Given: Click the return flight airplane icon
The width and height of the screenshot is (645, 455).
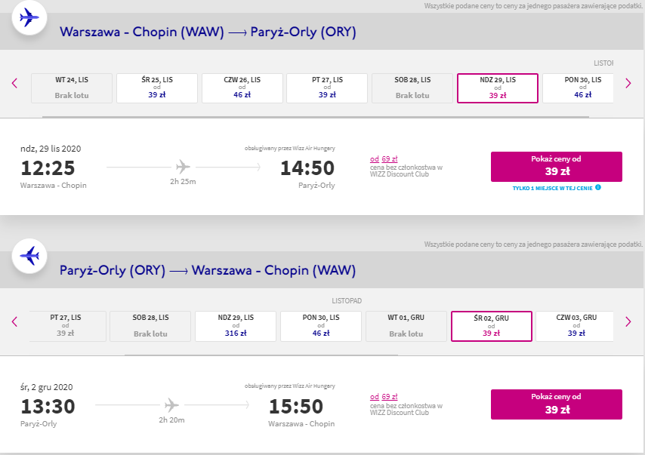Looking at the screenshot, I should point(29,256).
